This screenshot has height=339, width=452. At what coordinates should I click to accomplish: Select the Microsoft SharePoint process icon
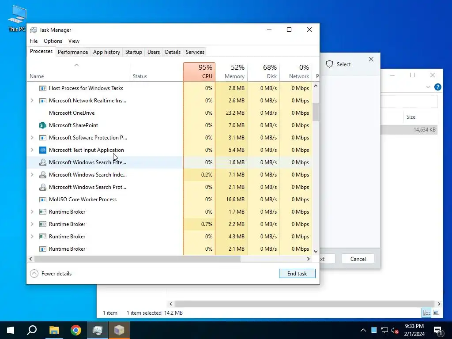click(43, 125)
